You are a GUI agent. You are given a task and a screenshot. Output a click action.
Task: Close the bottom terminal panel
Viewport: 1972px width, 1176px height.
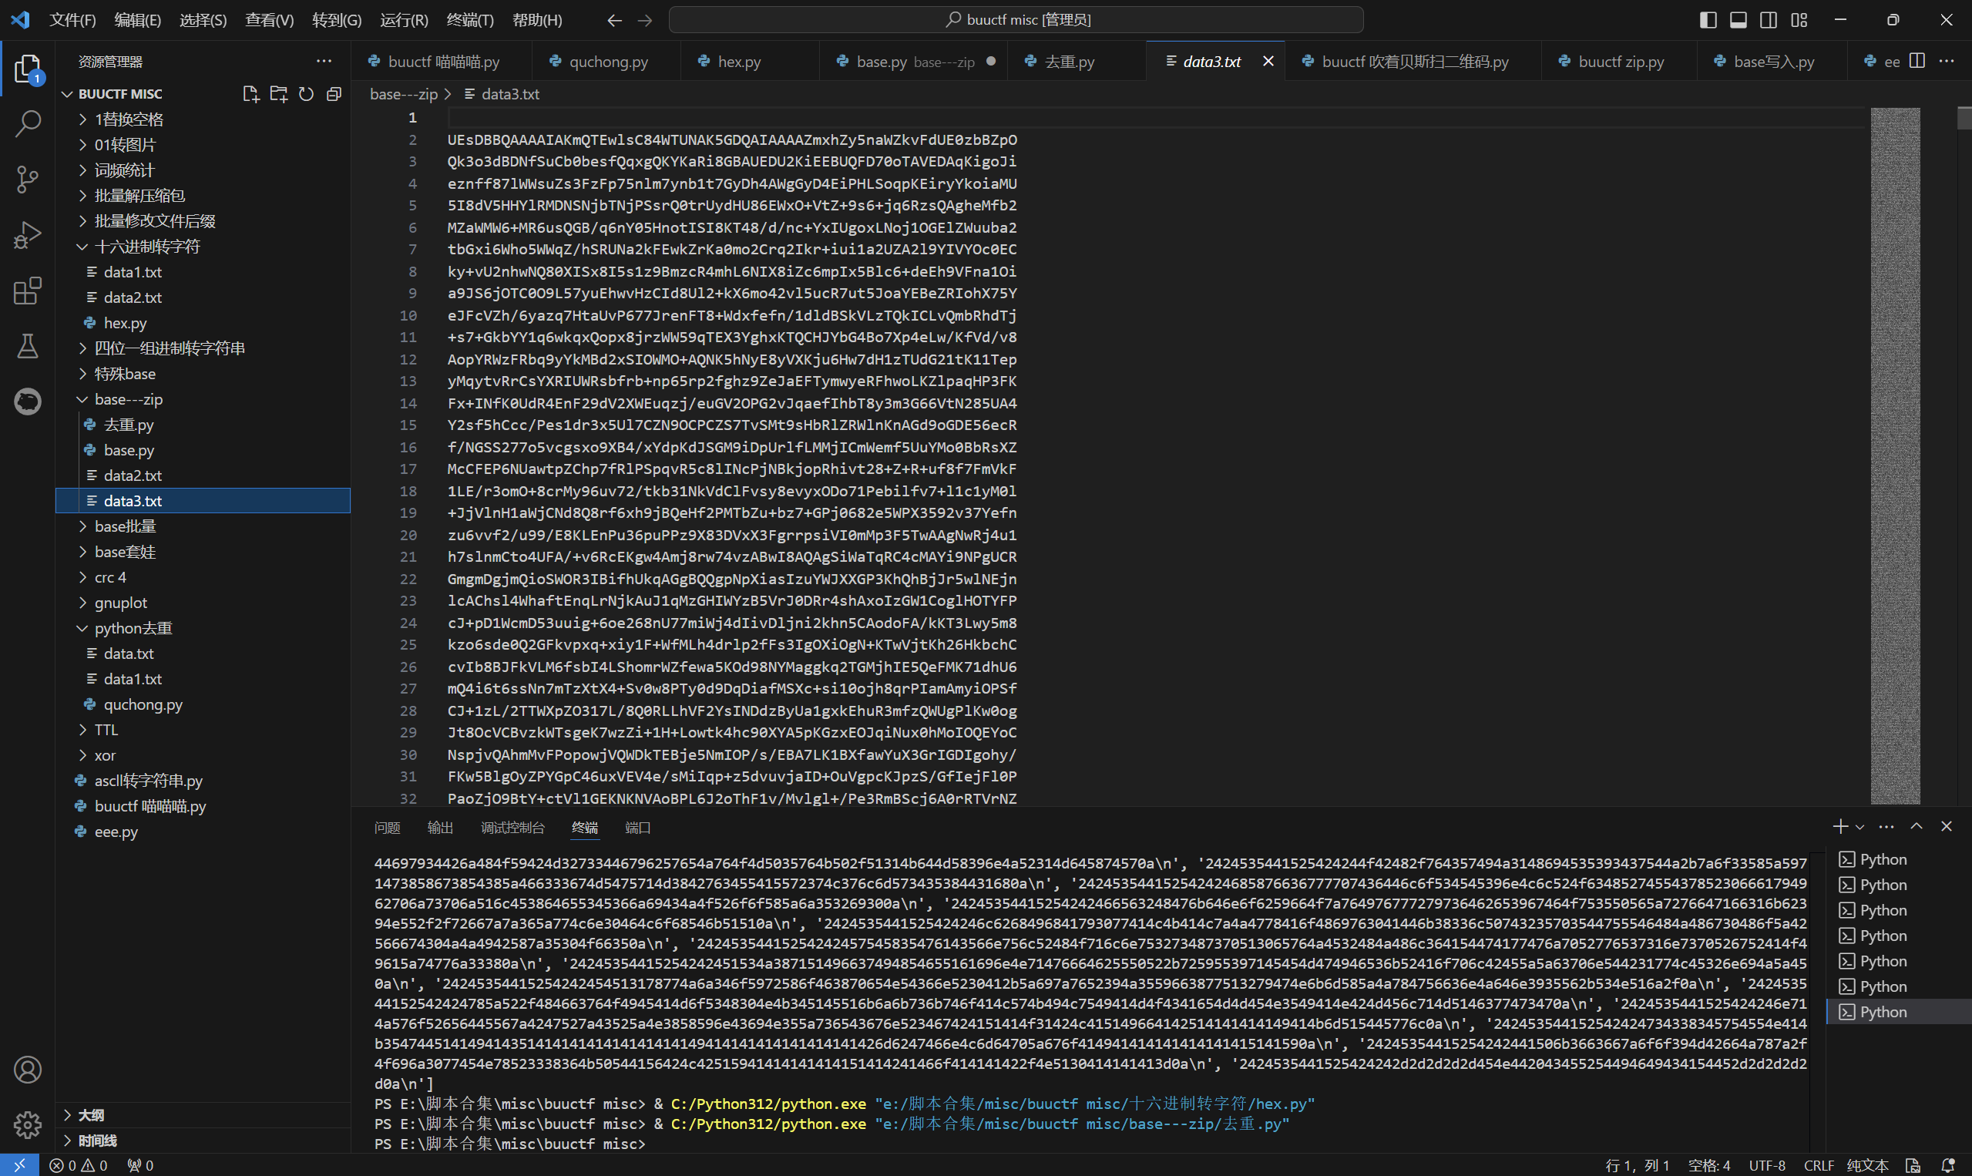[x=1946, y=827]
